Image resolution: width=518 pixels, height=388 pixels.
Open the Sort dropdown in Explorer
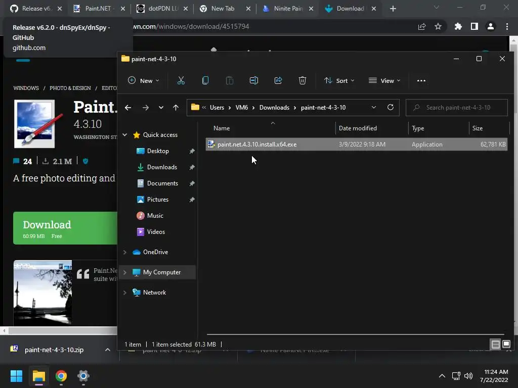339,80
